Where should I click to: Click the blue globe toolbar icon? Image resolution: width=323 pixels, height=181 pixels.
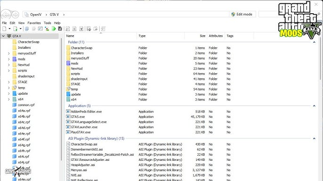pyautogui.click(x=27, y=29)
